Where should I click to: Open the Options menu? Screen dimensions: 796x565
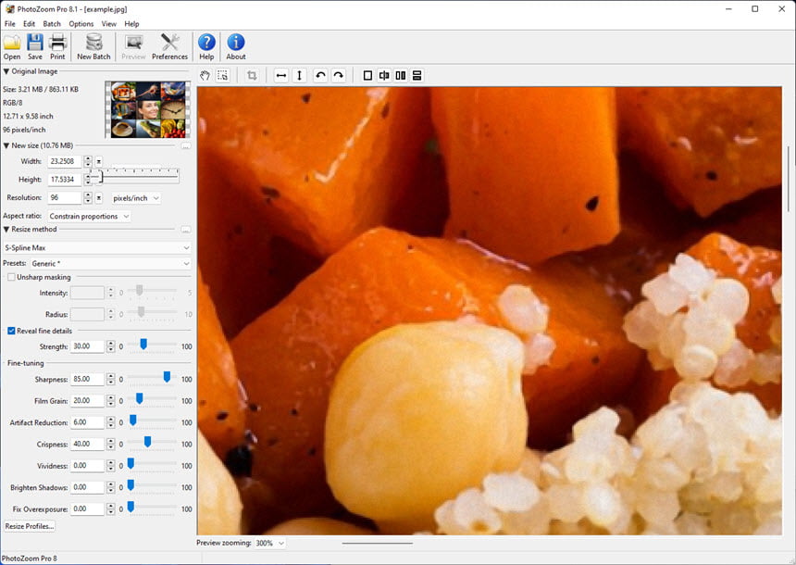coord(81,24)
